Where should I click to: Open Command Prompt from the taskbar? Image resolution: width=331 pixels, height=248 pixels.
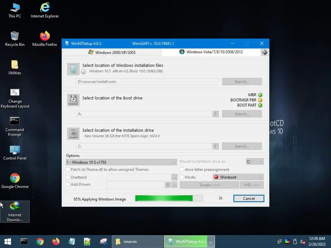click(24, 242)
